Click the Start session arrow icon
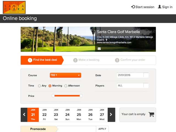176x132 pixels. coord(133,7)
